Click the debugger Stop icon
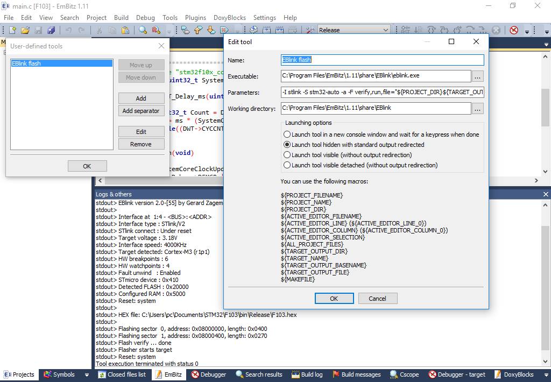Image resolution: width=551 pixels, height=382 pixels. point(496,30)
